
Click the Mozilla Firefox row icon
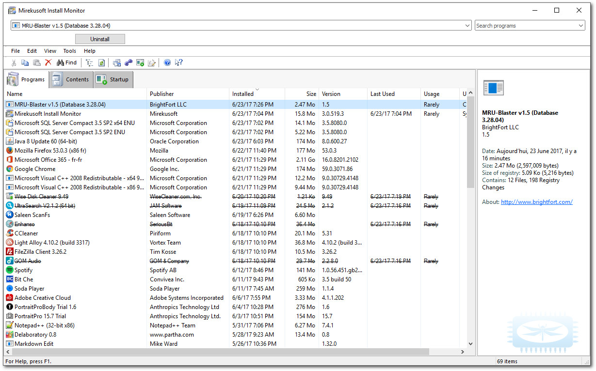pyautogui.click(x=10, y=151)
